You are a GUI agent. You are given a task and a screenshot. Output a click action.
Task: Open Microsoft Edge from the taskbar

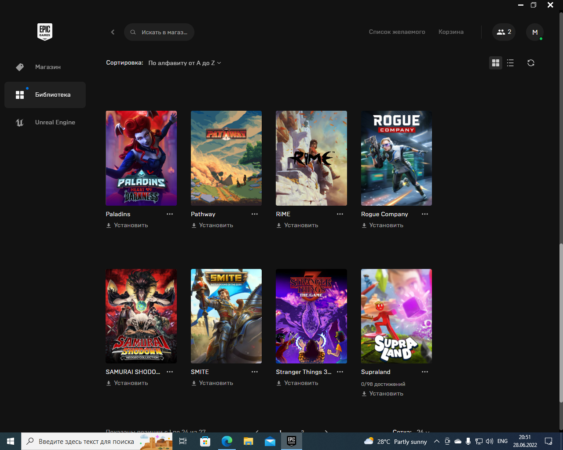pyautogui.click(x=227, y=441)
